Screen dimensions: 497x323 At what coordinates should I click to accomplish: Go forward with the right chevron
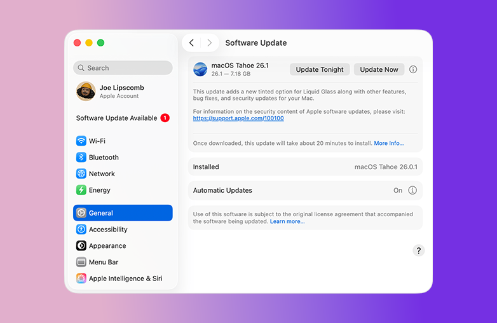(x=210, y=43)
